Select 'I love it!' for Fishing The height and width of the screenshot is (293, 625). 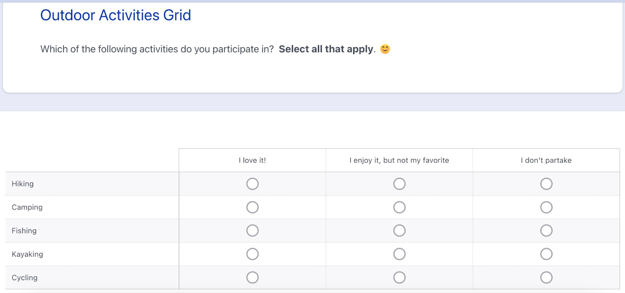tap(252, 231)
